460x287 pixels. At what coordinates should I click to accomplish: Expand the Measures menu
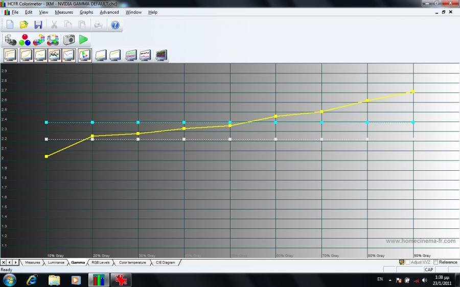[x=64, y=12]
